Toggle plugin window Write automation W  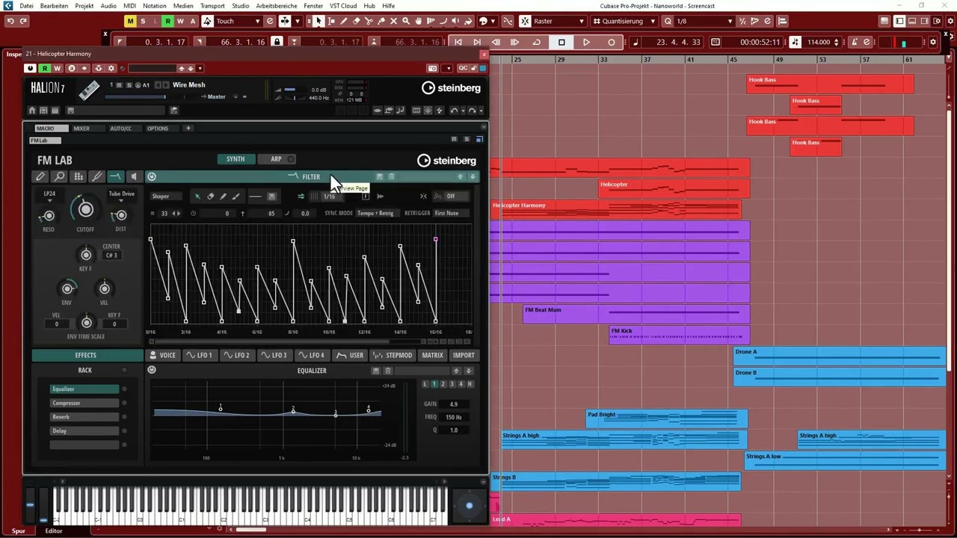(x=57, y=68)
